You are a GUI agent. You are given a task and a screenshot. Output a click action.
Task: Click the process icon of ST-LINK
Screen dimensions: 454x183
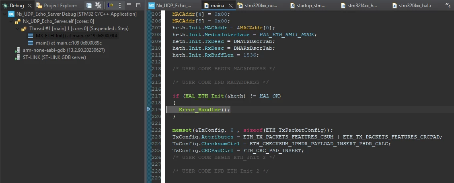click(x=18, y=57)
